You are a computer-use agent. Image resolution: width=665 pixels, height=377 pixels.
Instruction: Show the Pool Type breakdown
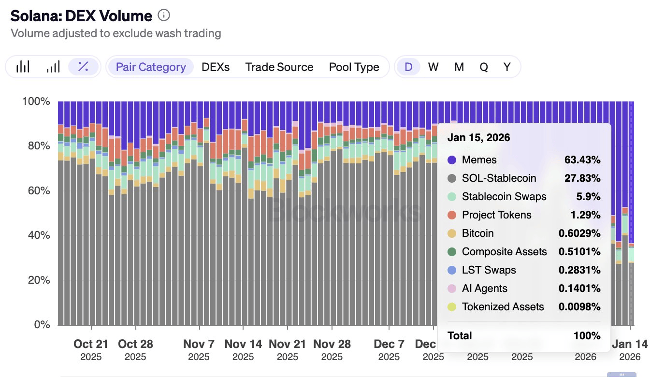354,67
